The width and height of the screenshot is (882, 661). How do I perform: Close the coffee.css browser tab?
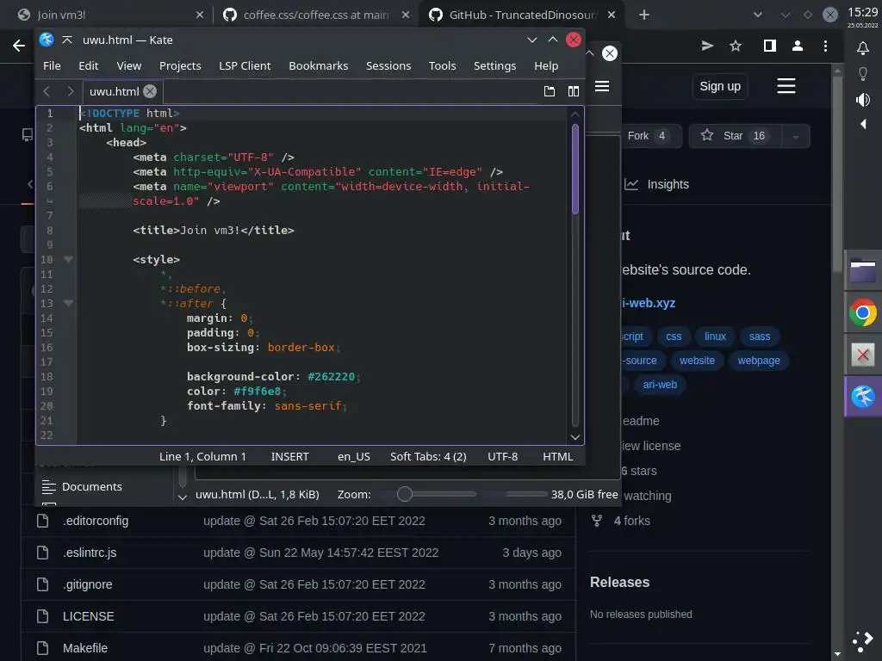[406, 15]
